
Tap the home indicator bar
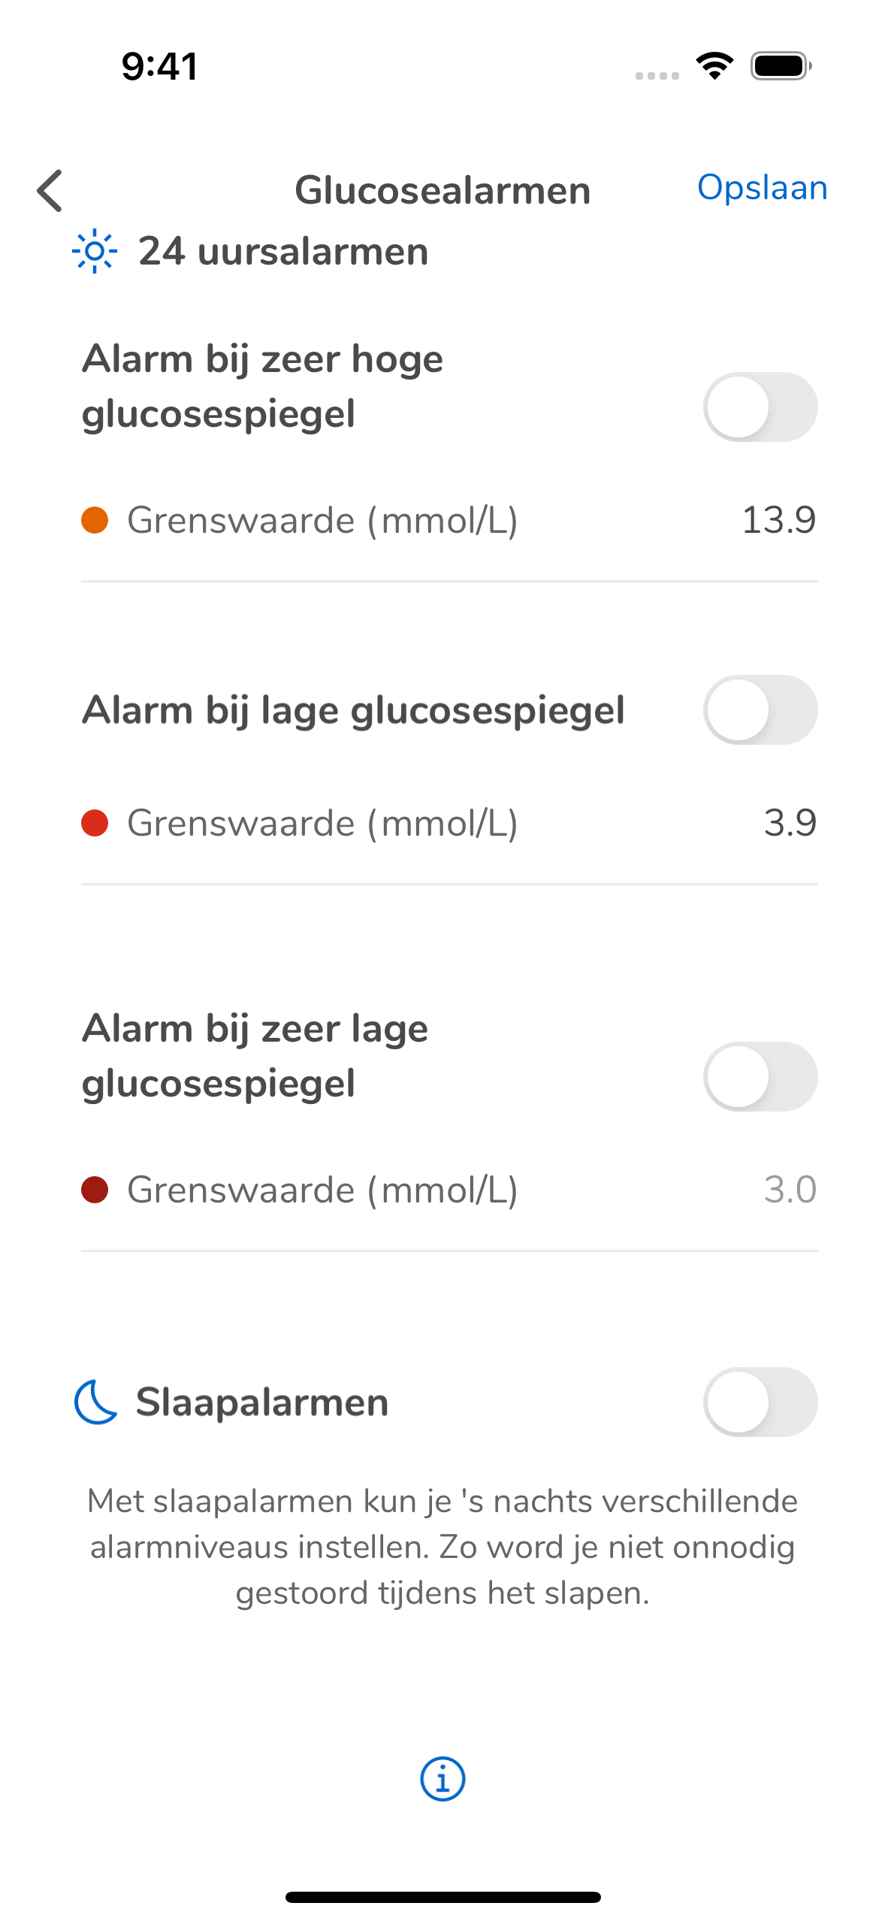point(442,1897)
